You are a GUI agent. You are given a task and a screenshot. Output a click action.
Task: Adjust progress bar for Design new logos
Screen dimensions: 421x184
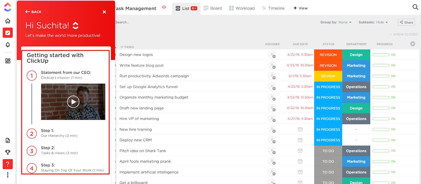click(381, 55)
